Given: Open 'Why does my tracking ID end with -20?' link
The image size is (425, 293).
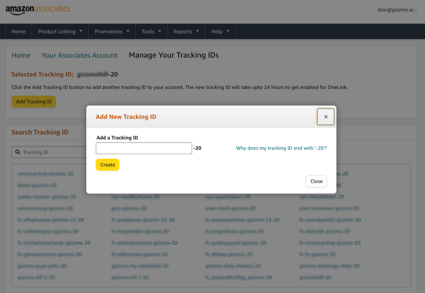Looking at the screenshot, I should [281, 148].
